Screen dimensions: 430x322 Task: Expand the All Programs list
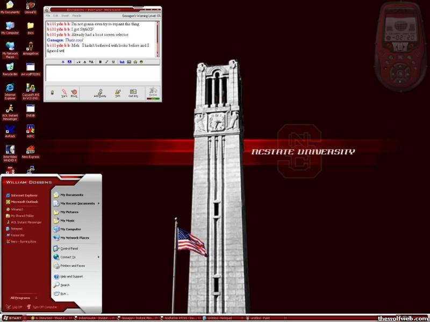coord(23,297)
